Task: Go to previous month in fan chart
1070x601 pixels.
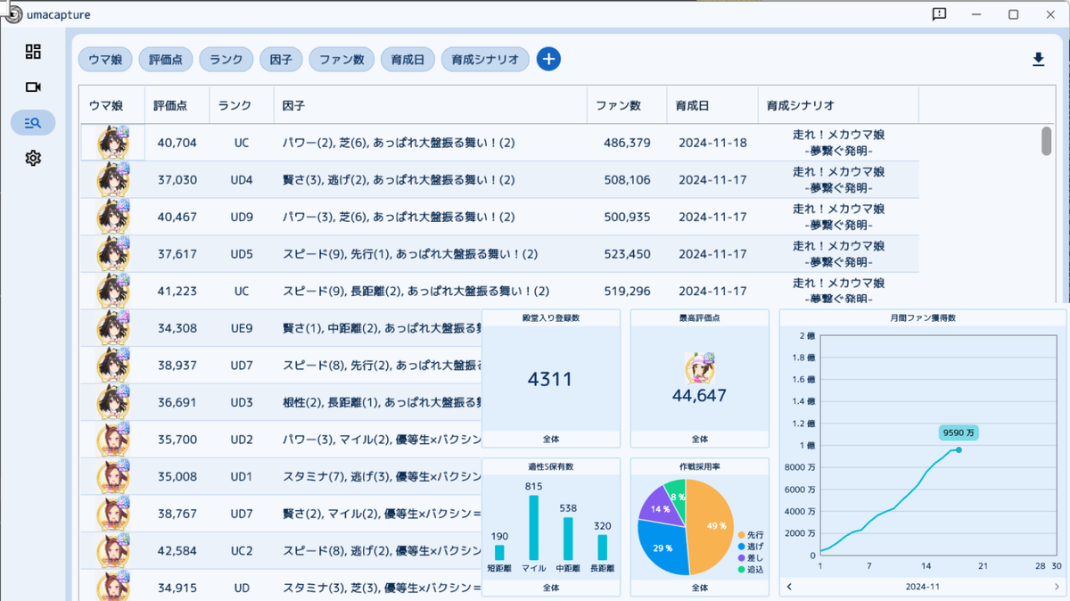Action: click(x=790, y=587)
